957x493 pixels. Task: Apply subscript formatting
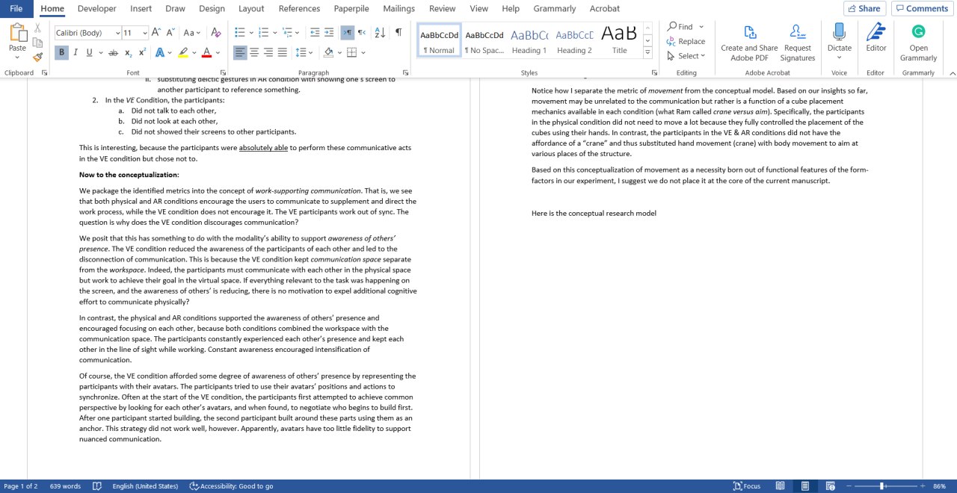(129, 52)
